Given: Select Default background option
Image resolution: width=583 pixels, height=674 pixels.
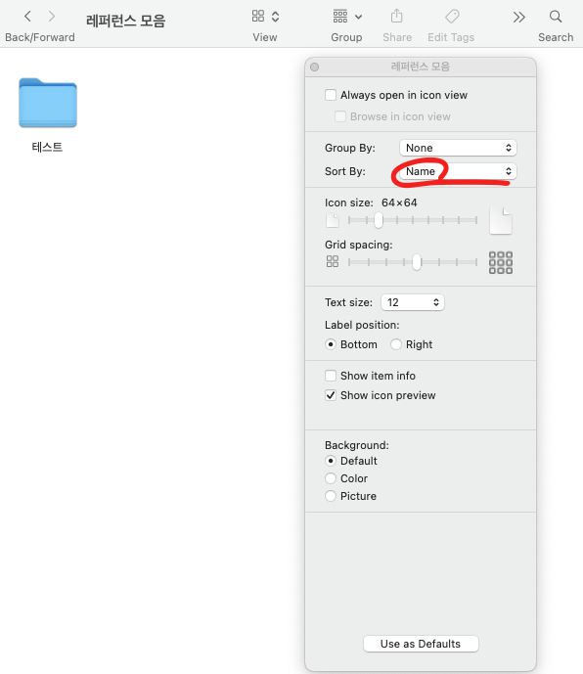Looking at the screenshot, I should 331,461.
